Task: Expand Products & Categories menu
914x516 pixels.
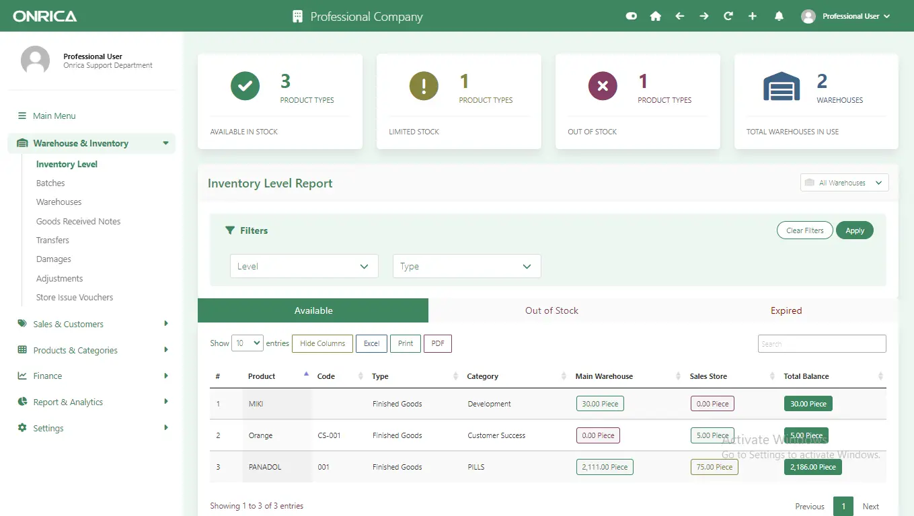Action: 91,350
